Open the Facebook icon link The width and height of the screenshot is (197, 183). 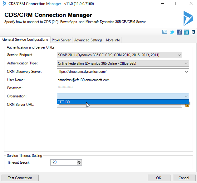(x=179, y=32)
